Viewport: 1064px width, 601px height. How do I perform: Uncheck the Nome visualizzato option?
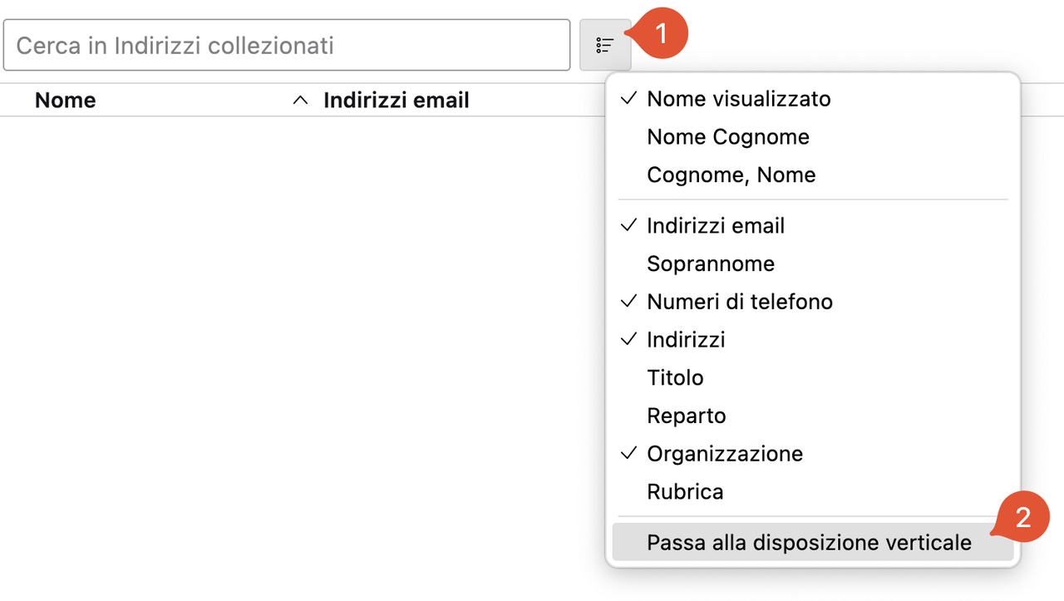[813, 99]
